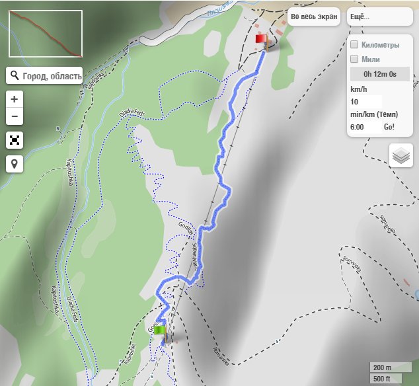Click the min/km pace input field
The width and height of the screenshot is (419, 386).
(365, 126)
